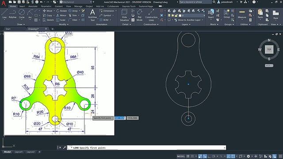
Task: Select the Circle tool
Action: tap(22, 14)
